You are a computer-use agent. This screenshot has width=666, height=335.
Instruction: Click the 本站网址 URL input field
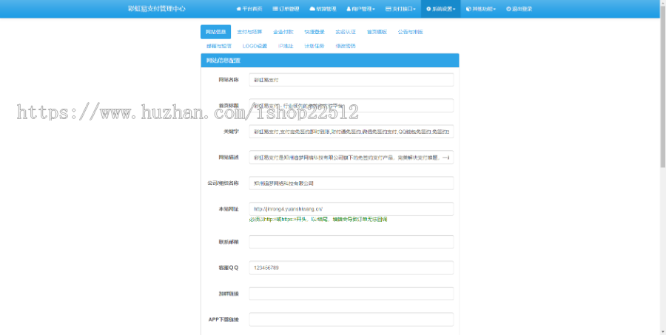(351, 209)
